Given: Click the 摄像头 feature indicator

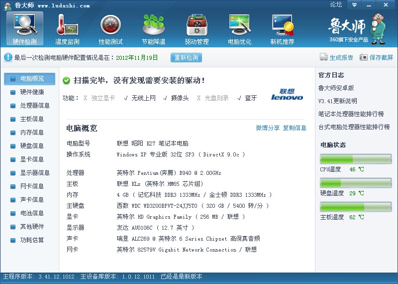Looking at the screenshot, I should click(176, 98).
